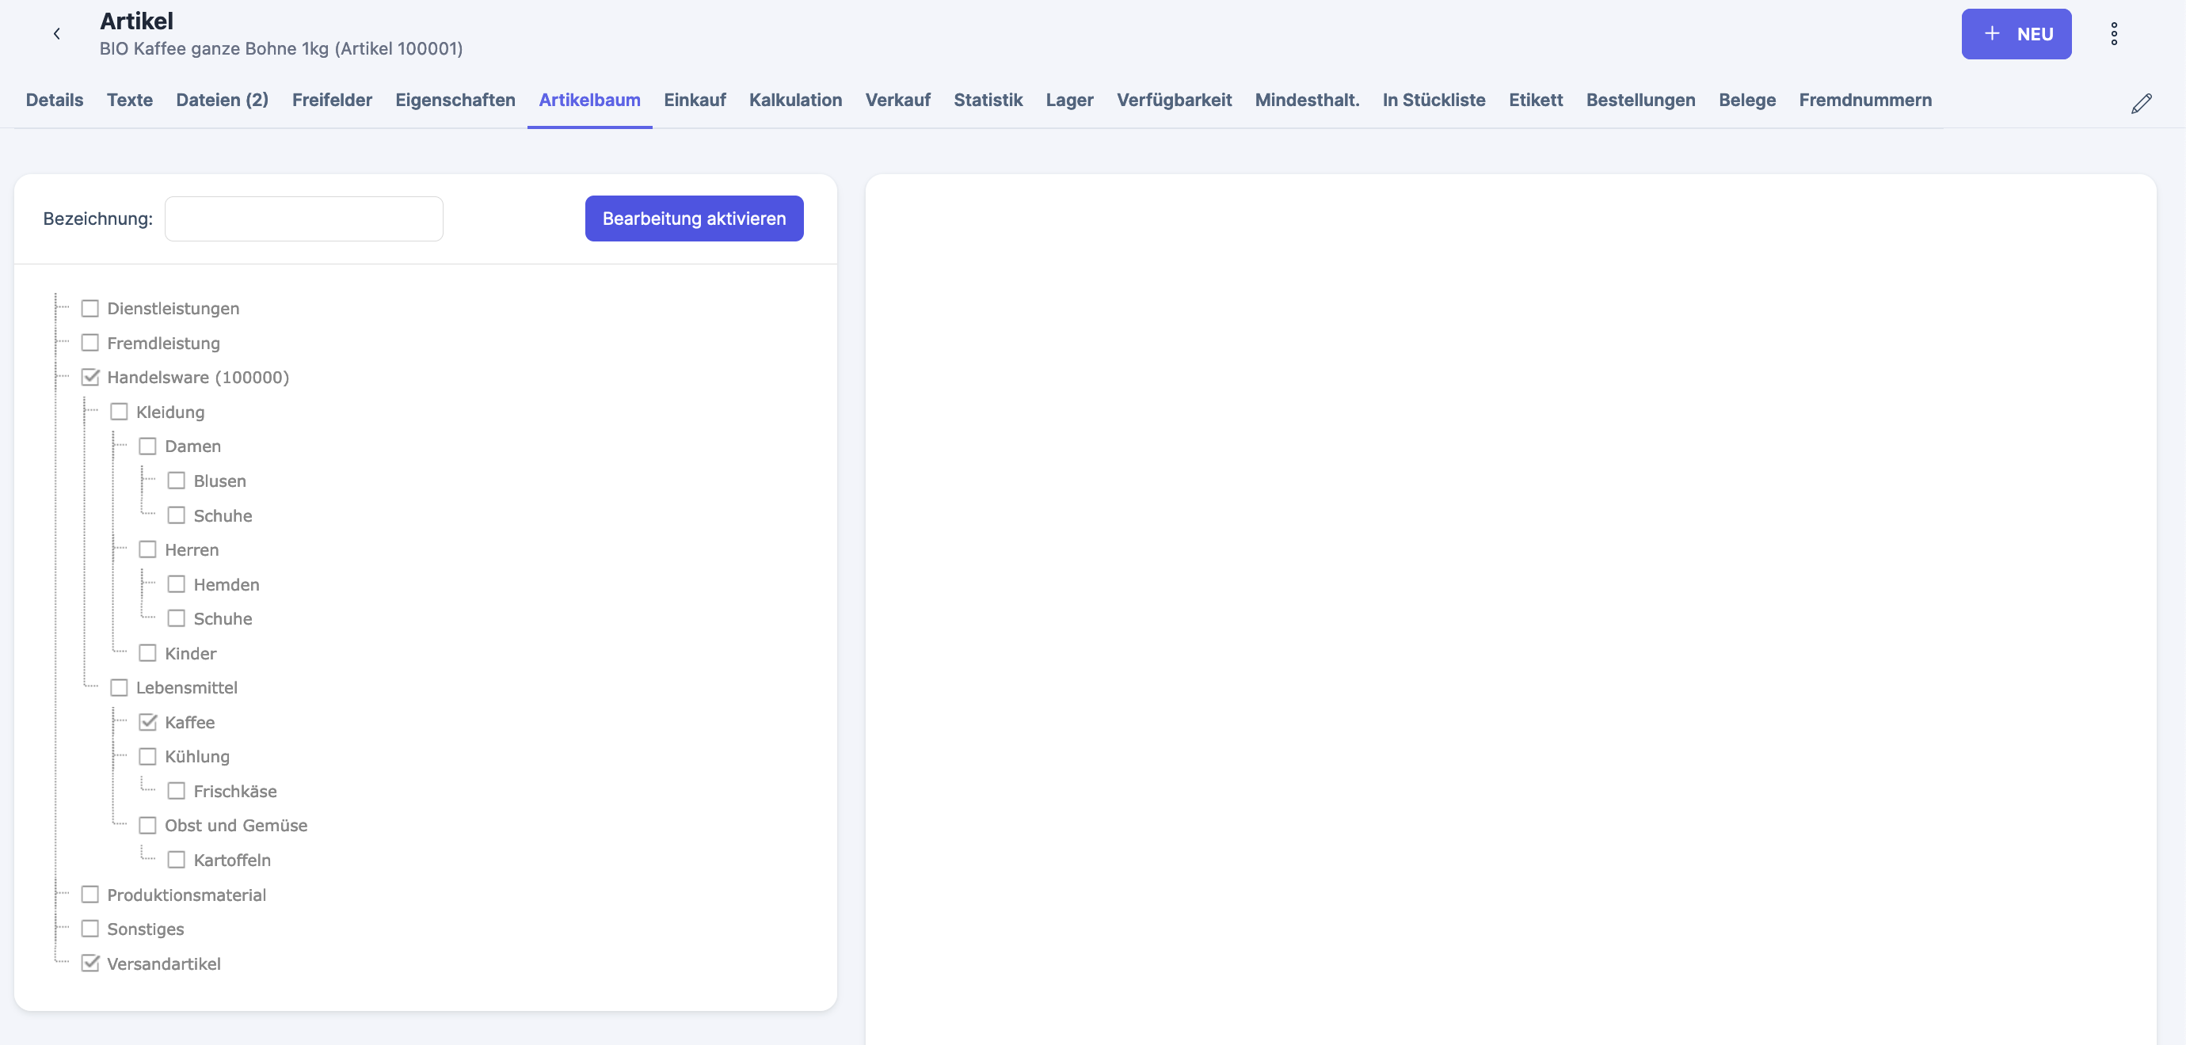Select the Handelsware (100000) node
The height and width of the screenshot is (1045, 2186).
pos(198,378)
